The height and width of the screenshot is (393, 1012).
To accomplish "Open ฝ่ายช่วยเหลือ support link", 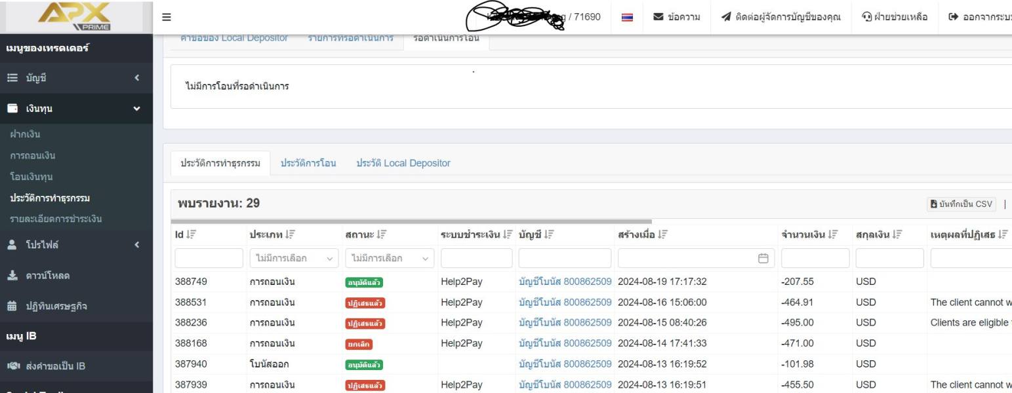I will click(x=895, y=17).
